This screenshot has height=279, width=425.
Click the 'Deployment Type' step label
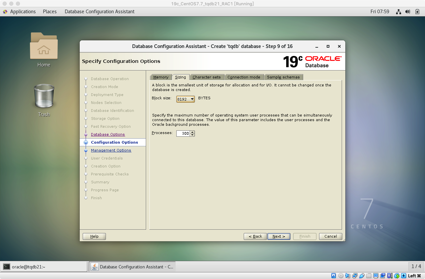point(107,95)
